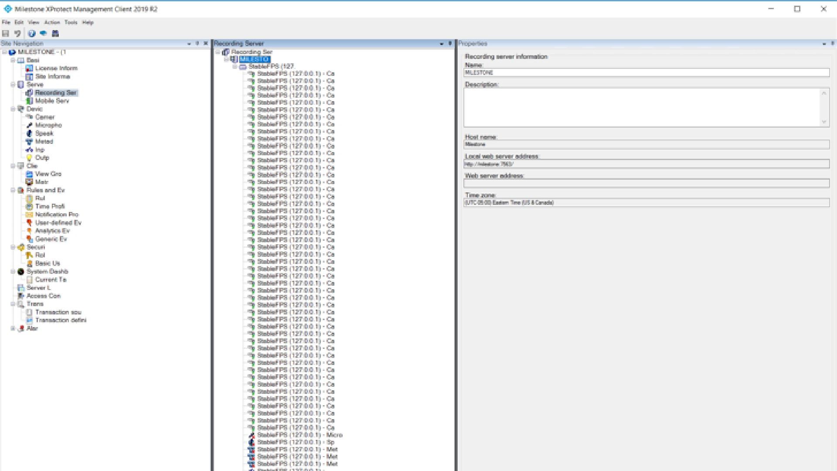
Task: Click the Rules icon
Action: (x=29, y=198)
